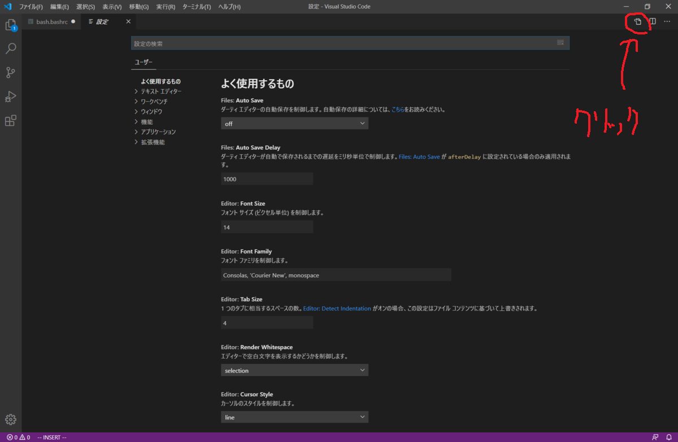Click the Tab Size input field
This screenshot has height=442, width=678.
coord(267,323)
